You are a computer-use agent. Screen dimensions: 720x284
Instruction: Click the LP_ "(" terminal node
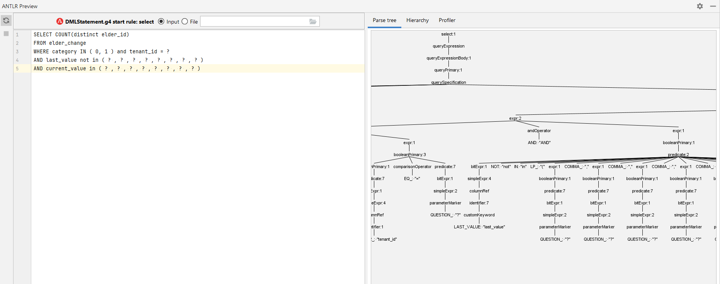click(537, 167)
